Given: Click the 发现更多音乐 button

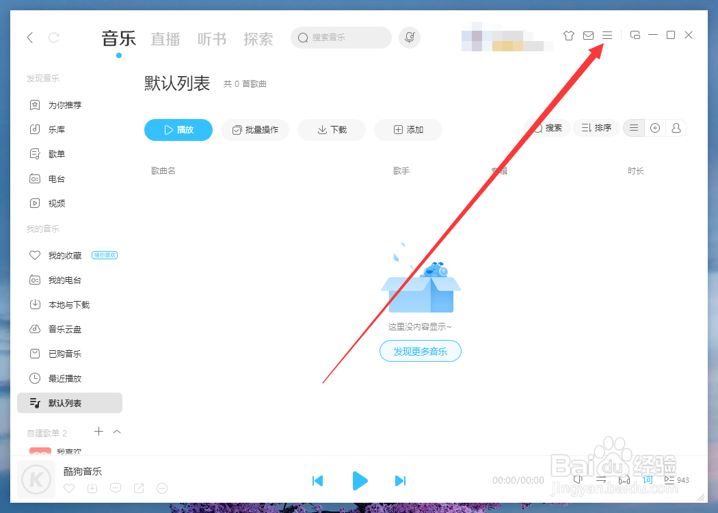Looking at the screenshot, I should (x=421, y=352).
